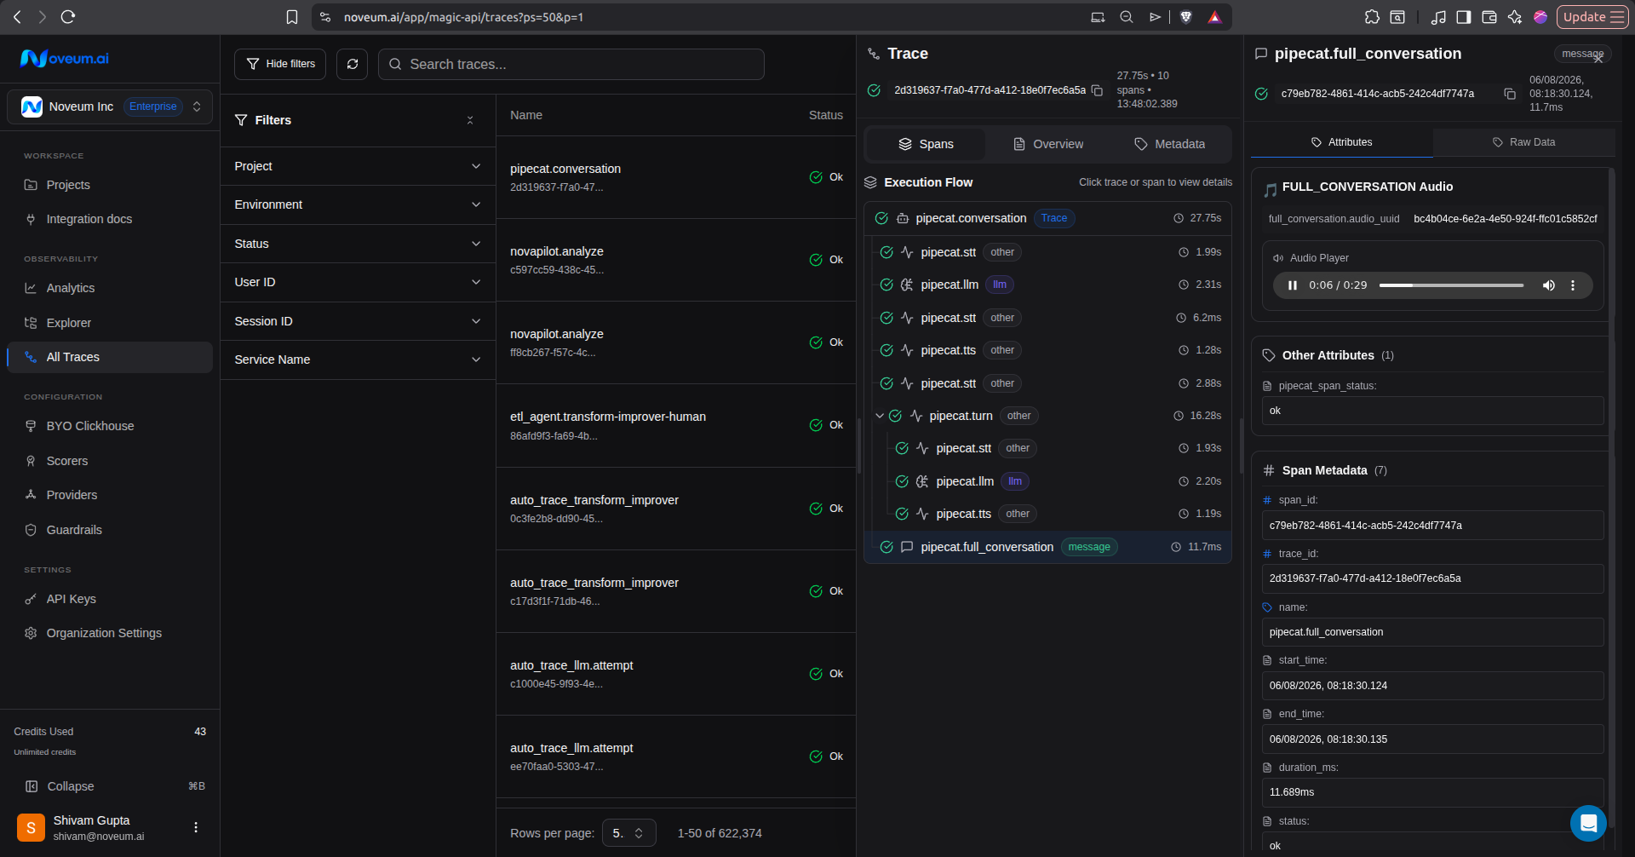Copy the span ID c79eb782
The height and width of the screenshot is (857, 1635).
(x=1509, y=94)
